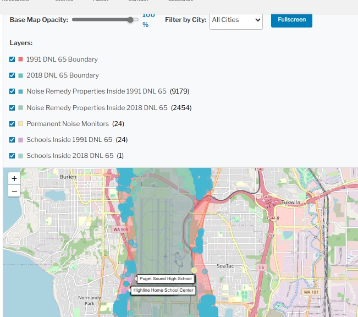Screen dimensions: 358x317
Task: Toggle the Permanent Noise Monitors layer checkbox
Action: tap(12, 124)
